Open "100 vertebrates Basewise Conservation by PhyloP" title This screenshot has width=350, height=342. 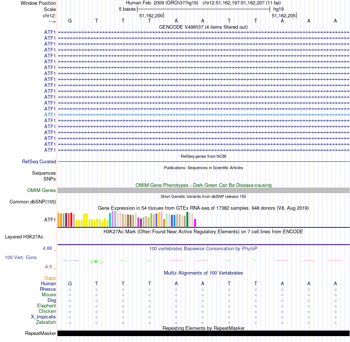(203, 248)
